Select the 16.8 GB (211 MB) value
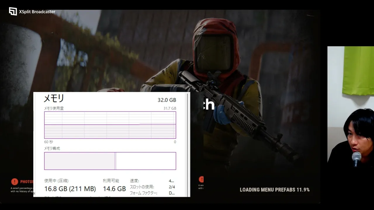Screen dimensions: 374x210 pyautogui.click(x=70, y=189)
